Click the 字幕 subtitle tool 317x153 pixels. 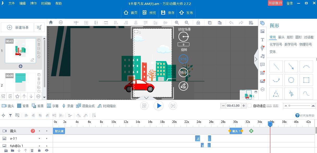pyautogui.click(x=53, y=106)
